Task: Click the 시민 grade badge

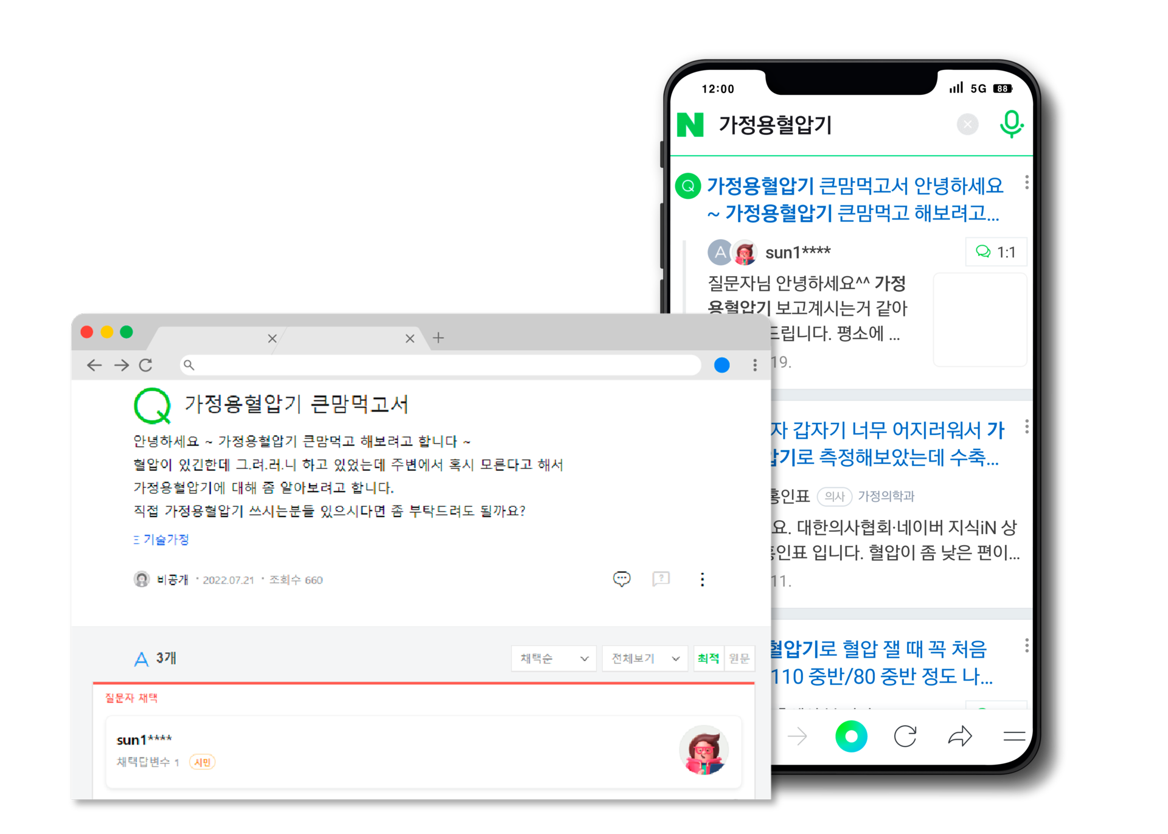Action: (x=202, y=762)
